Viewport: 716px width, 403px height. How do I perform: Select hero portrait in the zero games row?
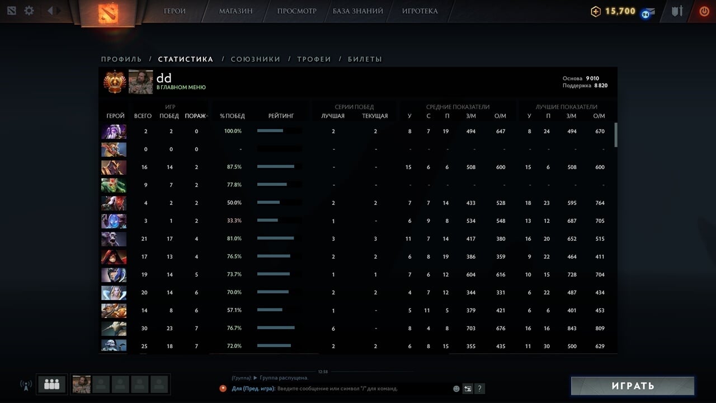pyautogui.click(x=114, y=149)
